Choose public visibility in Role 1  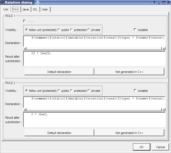point(59,30)
